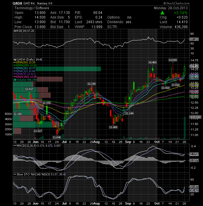Click the Open value 13.900

pos(40,13)
